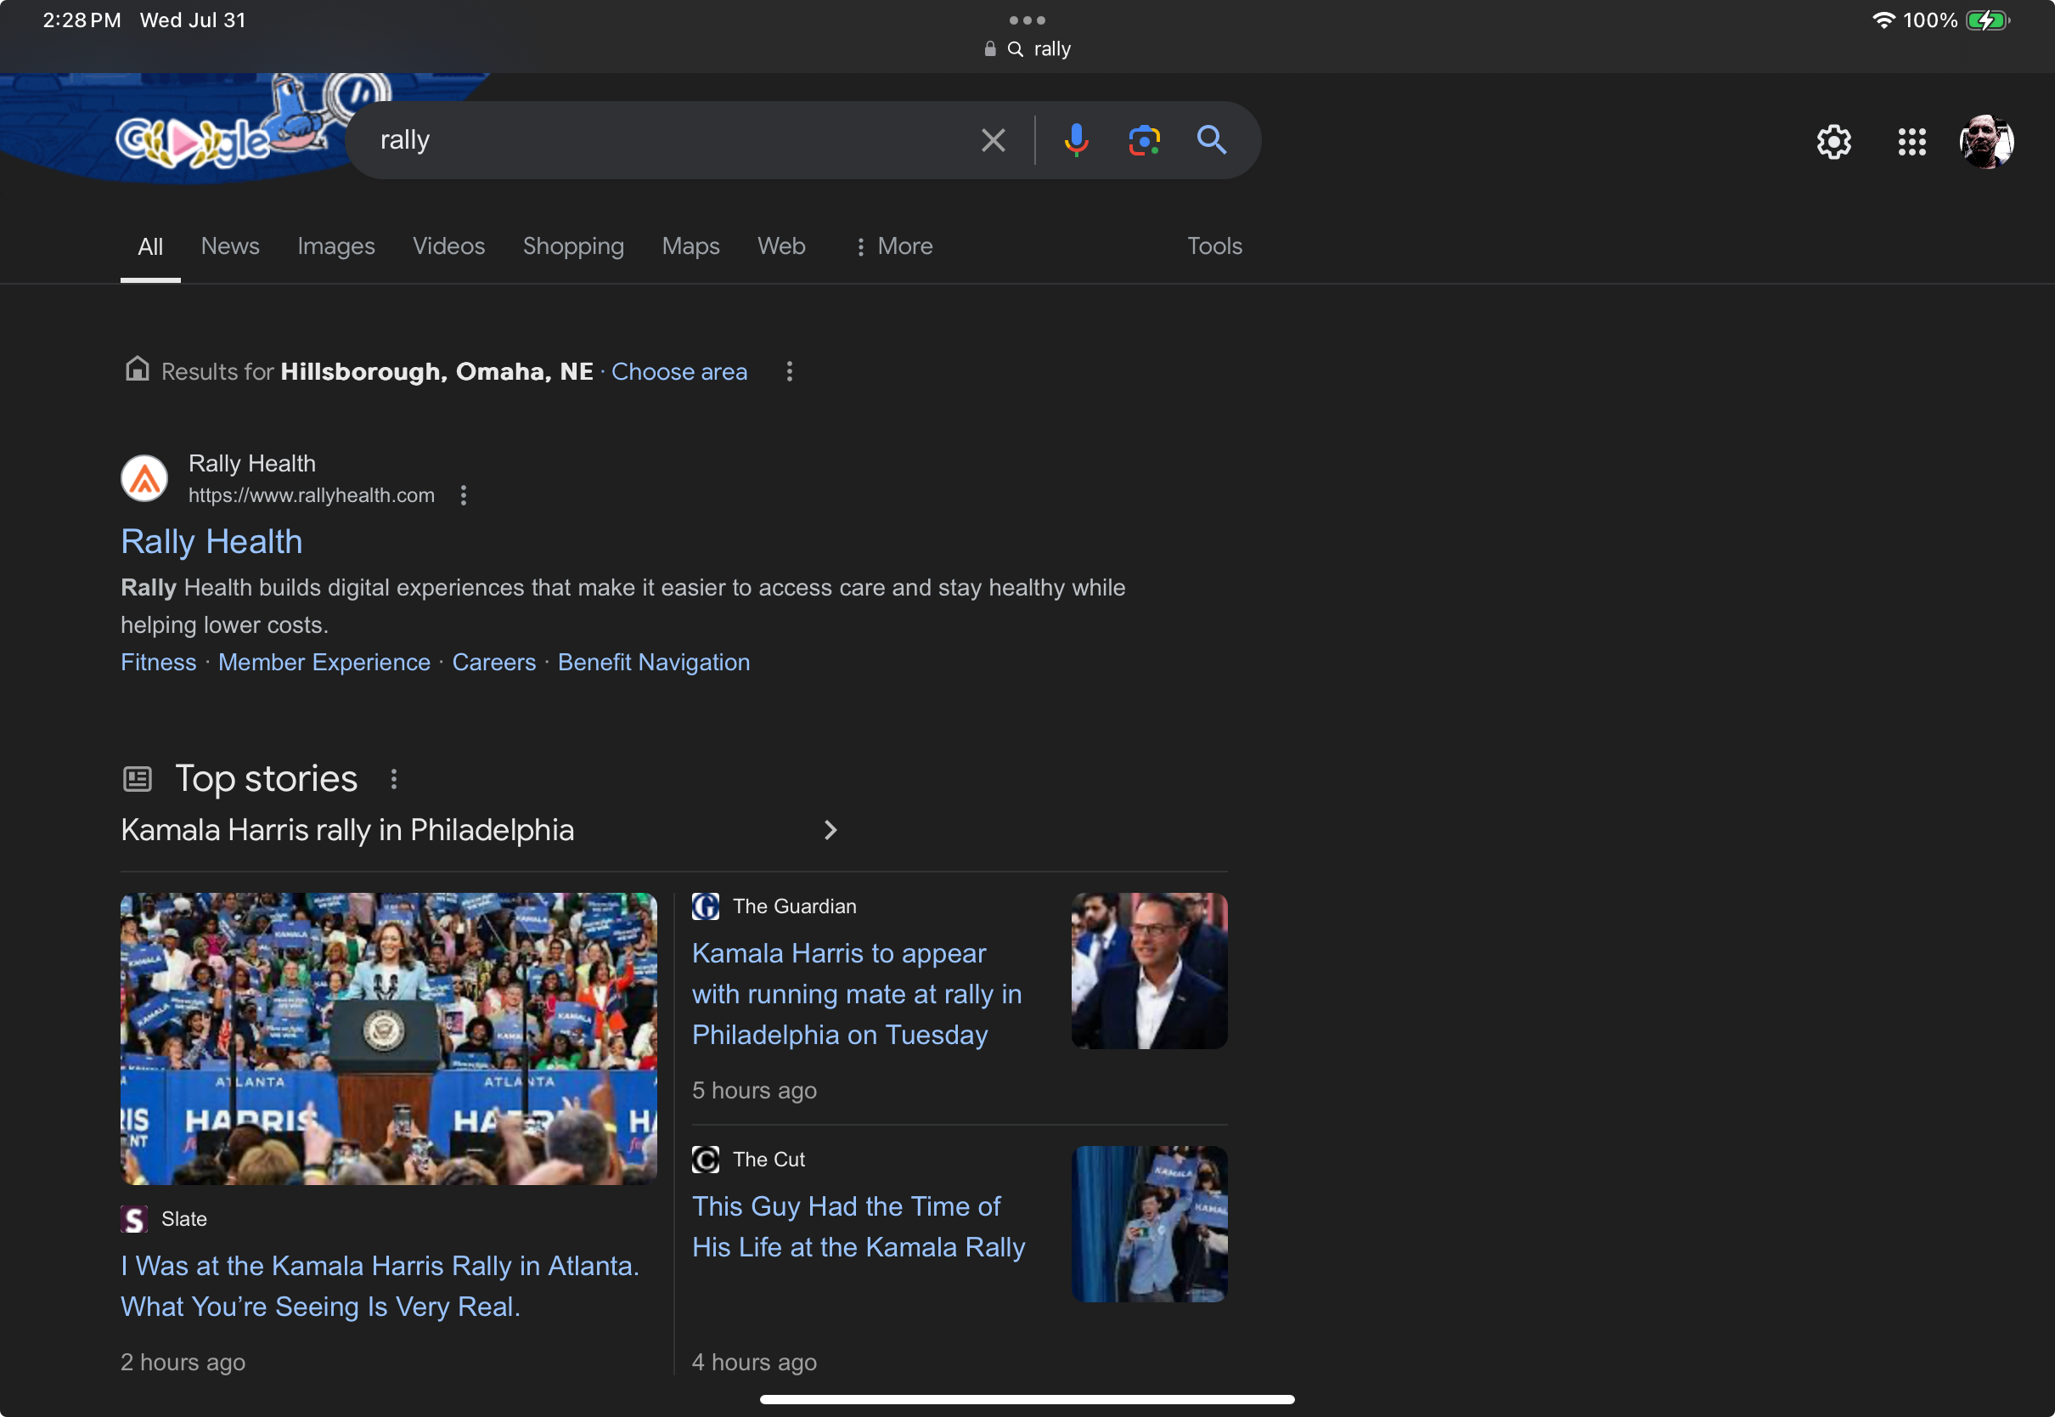Switch to the News tab
Image resolution: width=2055 pixels, height=1417 pixels.
tap(230, 246)
